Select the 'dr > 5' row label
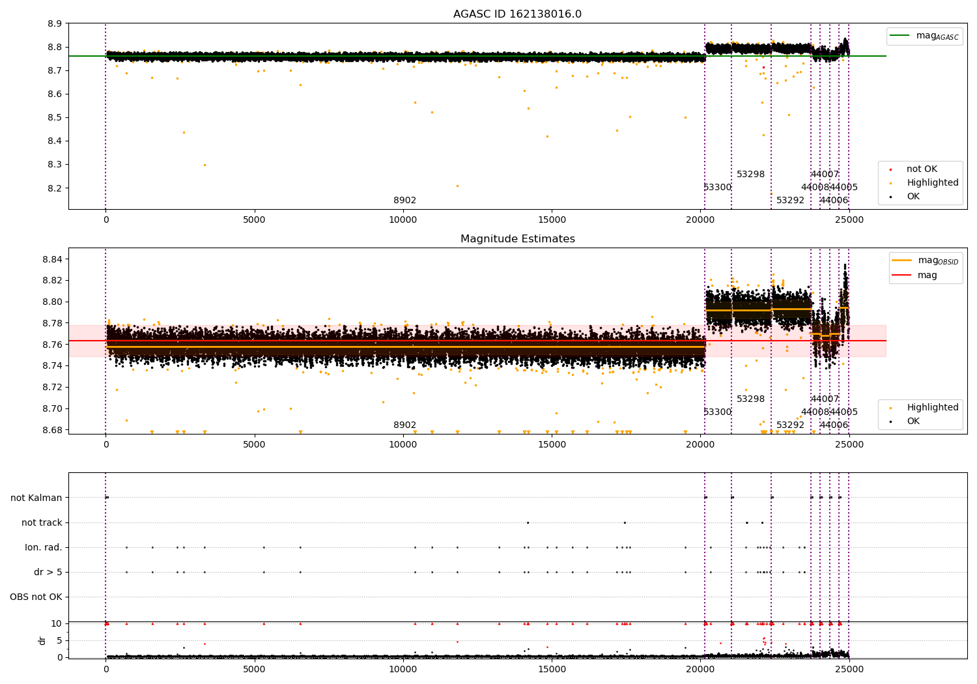This screenshot has height=684, width=977. (48, 573)
